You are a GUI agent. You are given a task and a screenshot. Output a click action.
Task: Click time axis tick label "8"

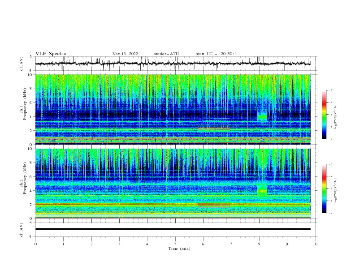click(x=259, y=244)
